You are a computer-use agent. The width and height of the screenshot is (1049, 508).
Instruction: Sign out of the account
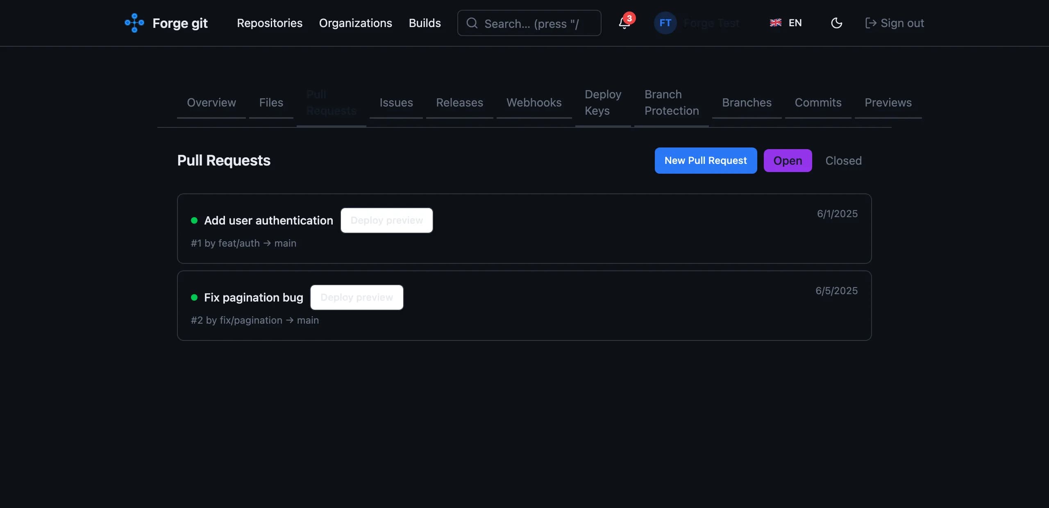tap(894, 23)
